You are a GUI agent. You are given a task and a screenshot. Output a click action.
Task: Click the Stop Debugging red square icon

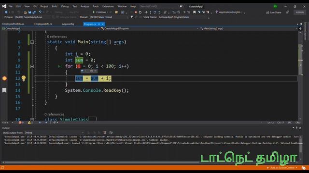[136, 12]
